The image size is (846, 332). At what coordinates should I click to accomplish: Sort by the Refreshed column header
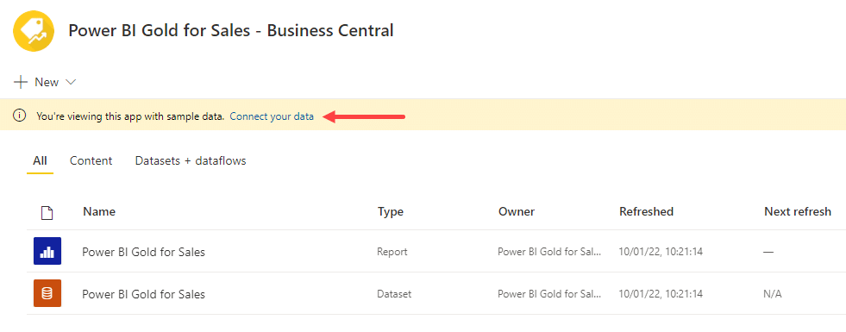[647, 211]
